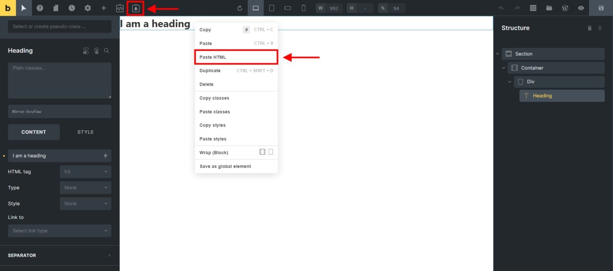Viewport: 613px width, 271px height.
Task: Collapse the Section tree item chevron
Action: 498,54
